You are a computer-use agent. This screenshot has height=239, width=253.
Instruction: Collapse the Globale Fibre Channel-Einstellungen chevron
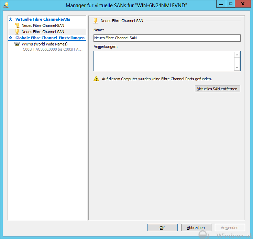click(x=11, y=38)
